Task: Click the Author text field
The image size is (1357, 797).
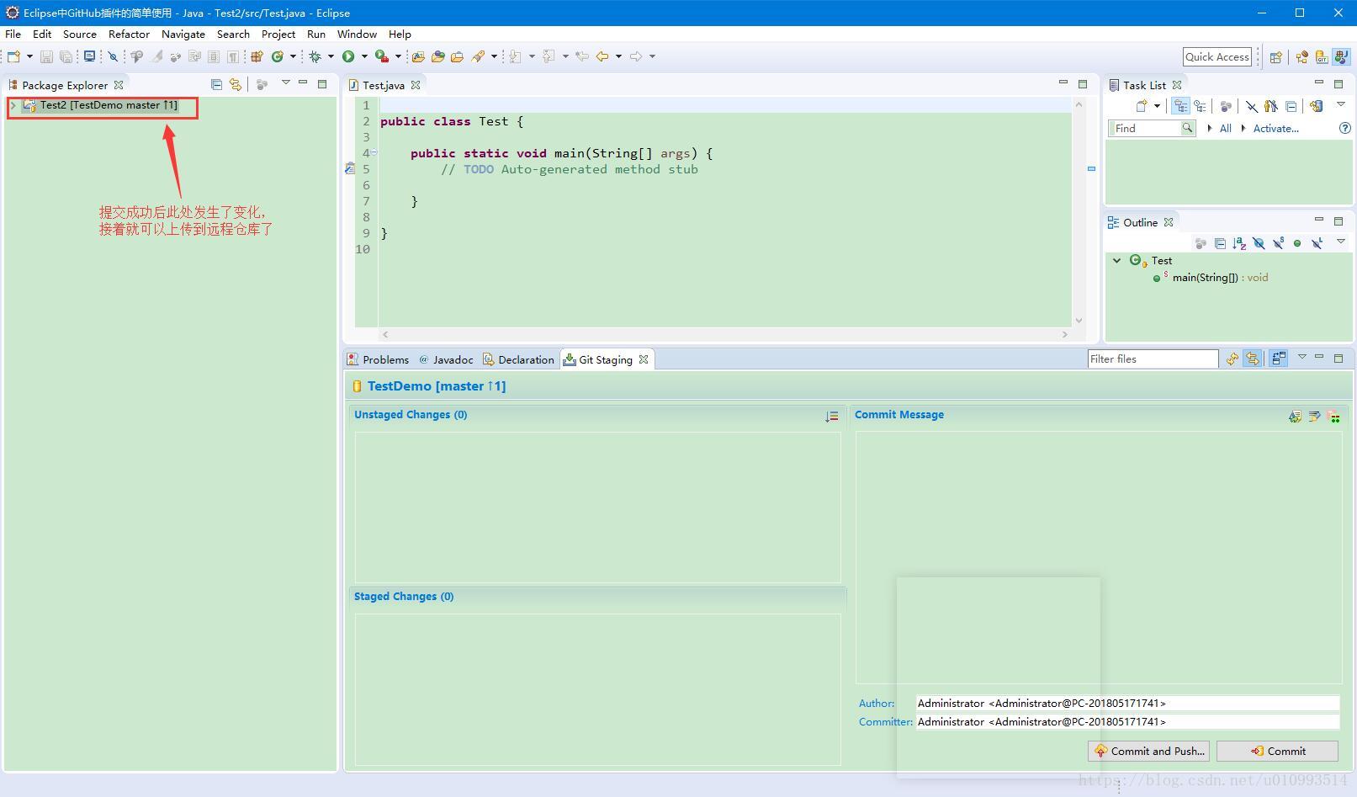Action: pyautogui.click(x=1127, y=704)
